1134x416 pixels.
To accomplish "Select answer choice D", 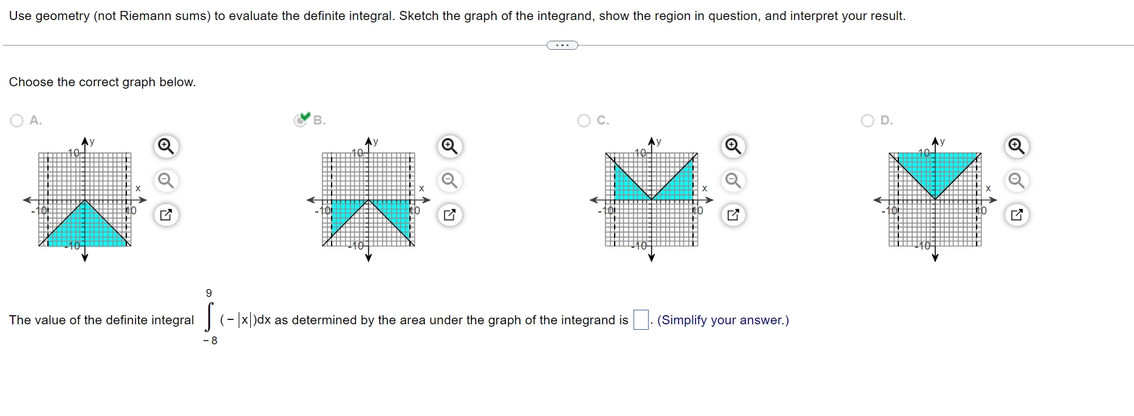I will coord(867,120).
